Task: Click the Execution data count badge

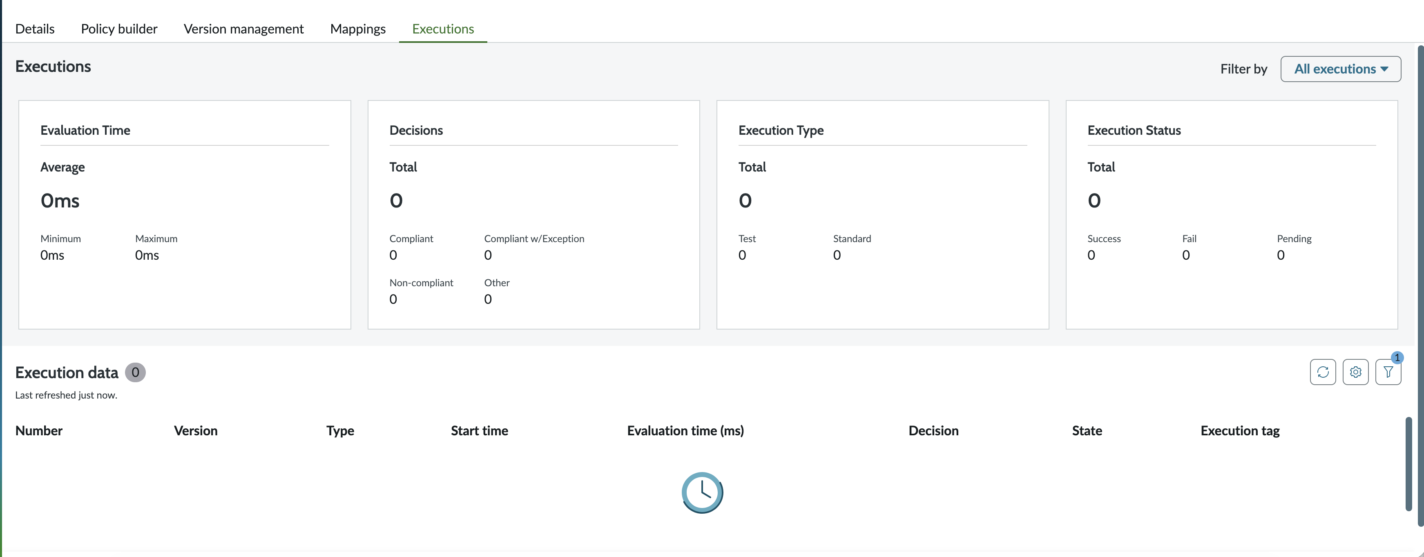Action: point(135,372)
